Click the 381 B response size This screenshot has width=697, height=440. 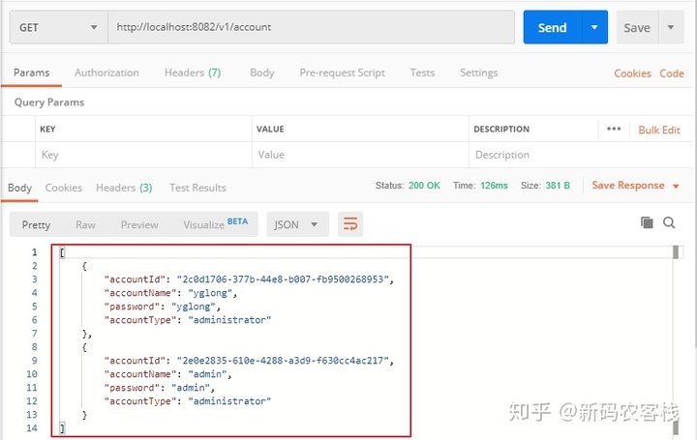(558, 186)
